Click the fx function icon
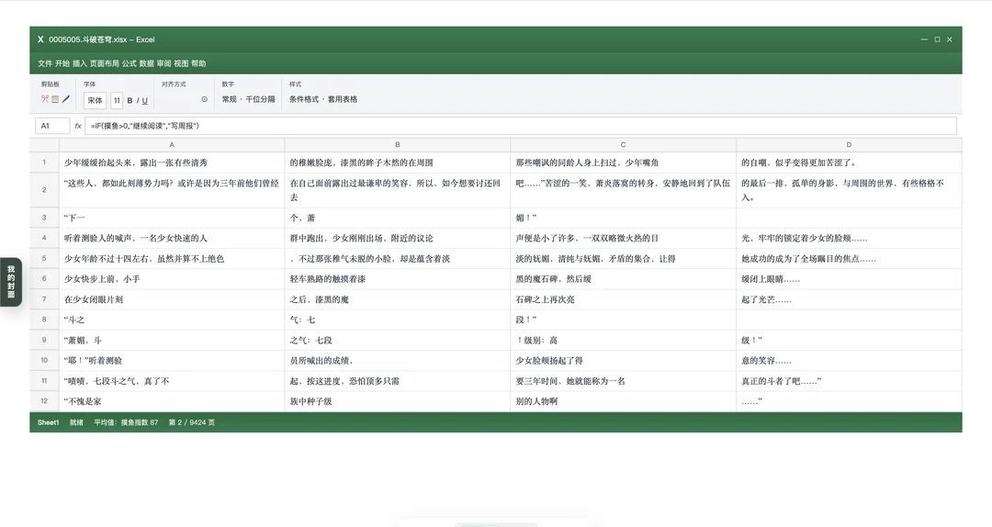Image resolution: width=992 pixels, height=527 pixels. click(x=78, y=126)
